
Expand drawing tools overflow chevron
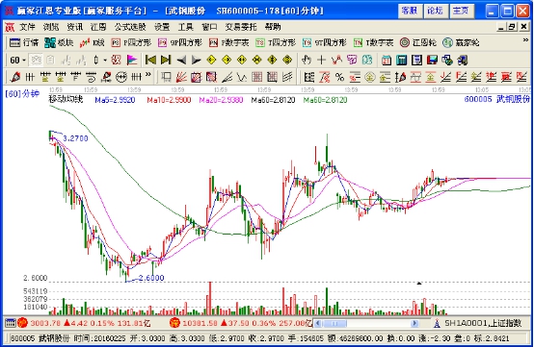pos(147,75)
